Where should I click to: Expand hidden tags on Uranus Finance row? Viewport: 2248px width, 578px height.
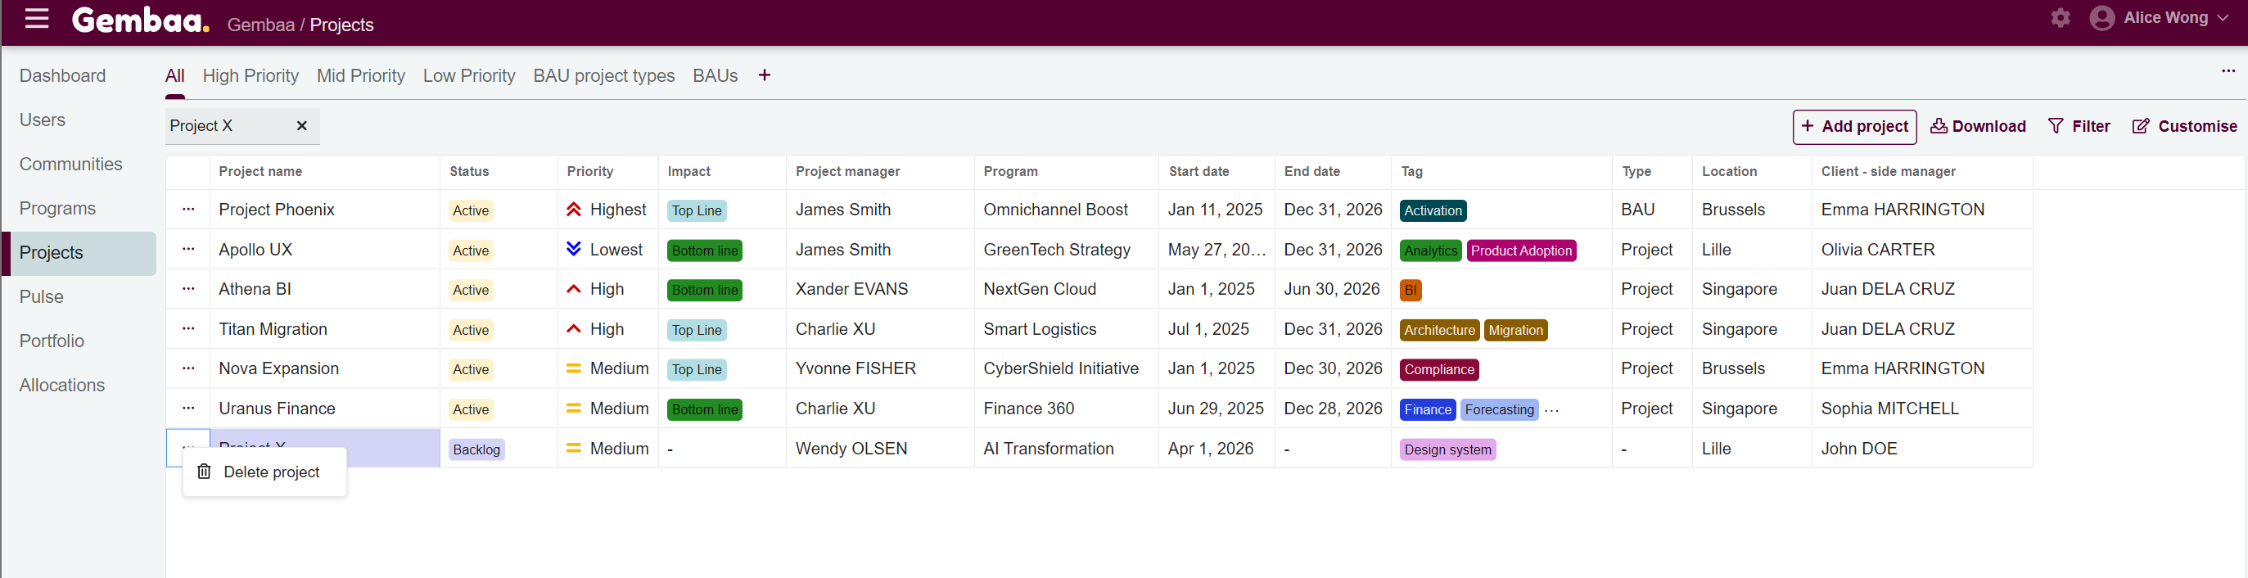pyautogui.click(x=1551, y=409)
